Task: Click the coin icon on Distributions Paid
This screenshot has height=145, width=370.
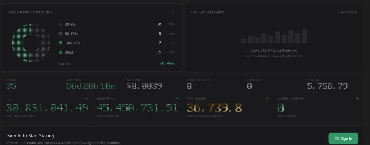Action: click(x=357, y=99)
